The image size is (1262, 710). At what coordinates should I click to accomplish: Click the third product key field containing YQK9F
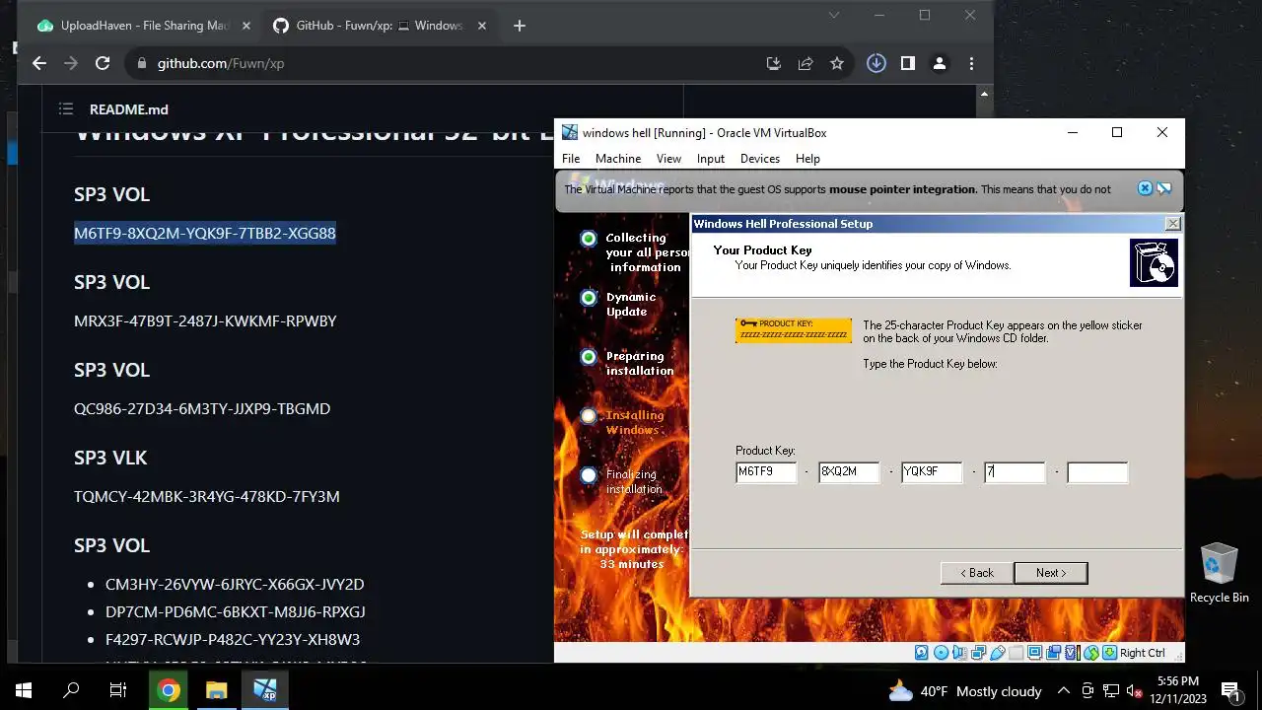932,472
